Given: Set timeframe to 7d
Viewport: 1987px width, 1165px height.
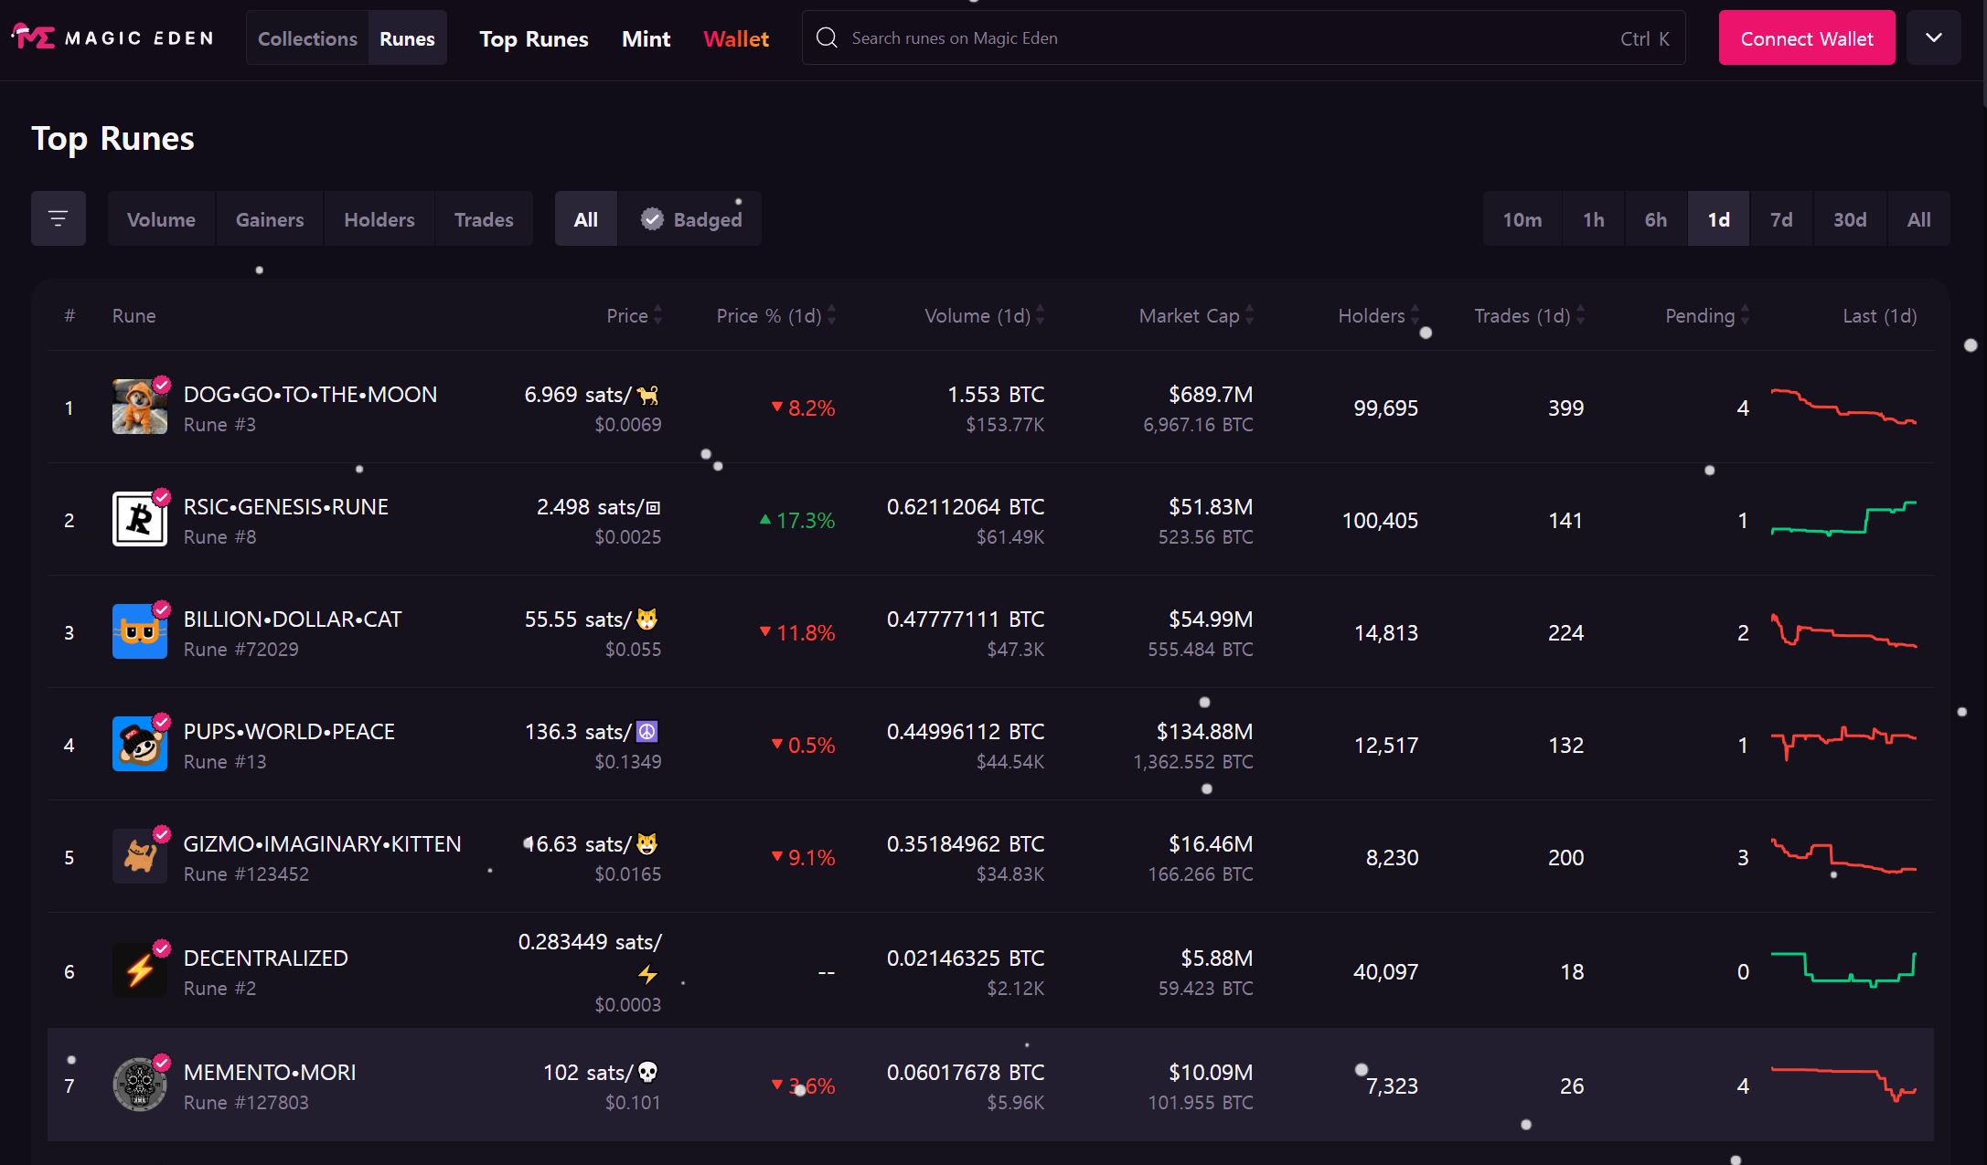Looking at the screenshot, I should point(1781,219).
